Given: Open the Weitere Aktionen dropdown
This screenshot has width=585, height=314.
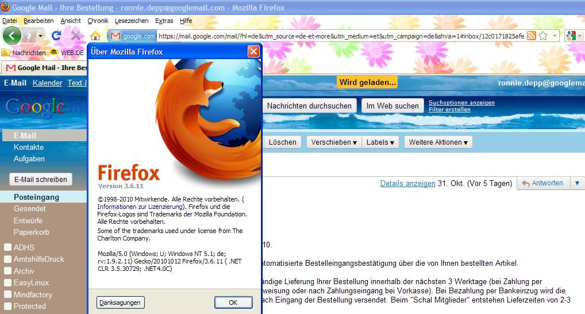Looking at the screenshot, I should (x=438, y=142).
